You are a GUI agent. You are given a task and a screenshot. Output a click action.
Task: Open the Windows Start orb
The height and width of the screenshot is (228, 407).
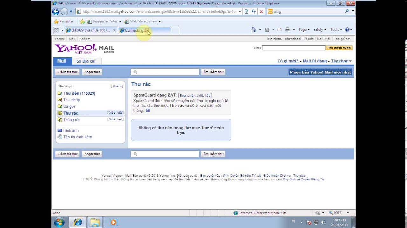tap(59, 222)
